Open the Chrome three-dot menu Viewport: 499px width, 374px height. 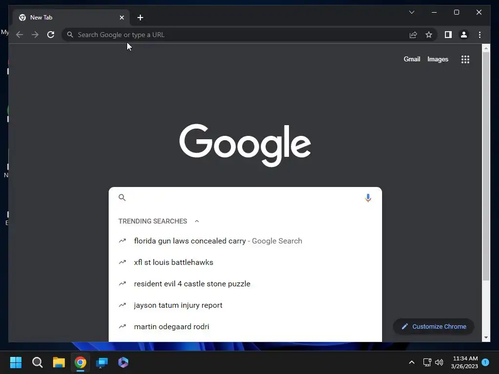point(480,35)
